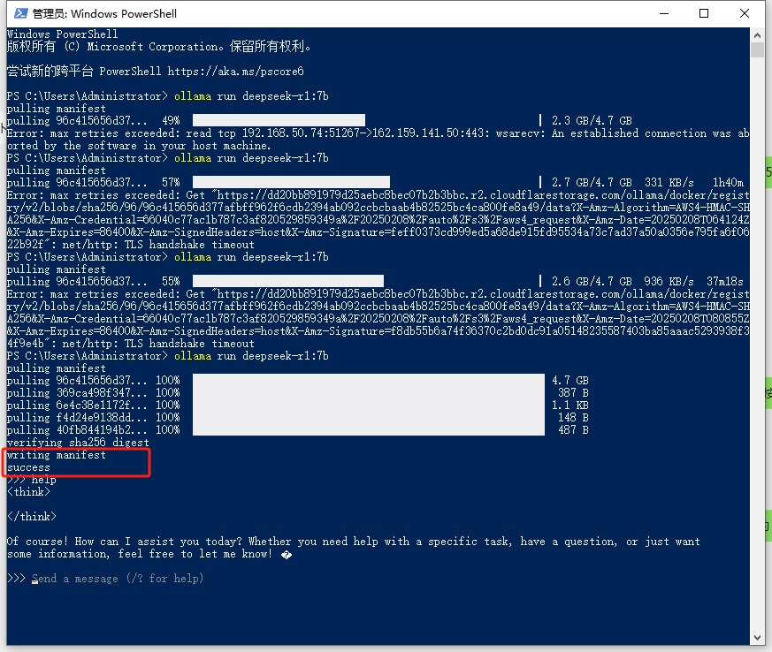Close the PowerShell window
The image size is (772, 652).
(745, 13)
